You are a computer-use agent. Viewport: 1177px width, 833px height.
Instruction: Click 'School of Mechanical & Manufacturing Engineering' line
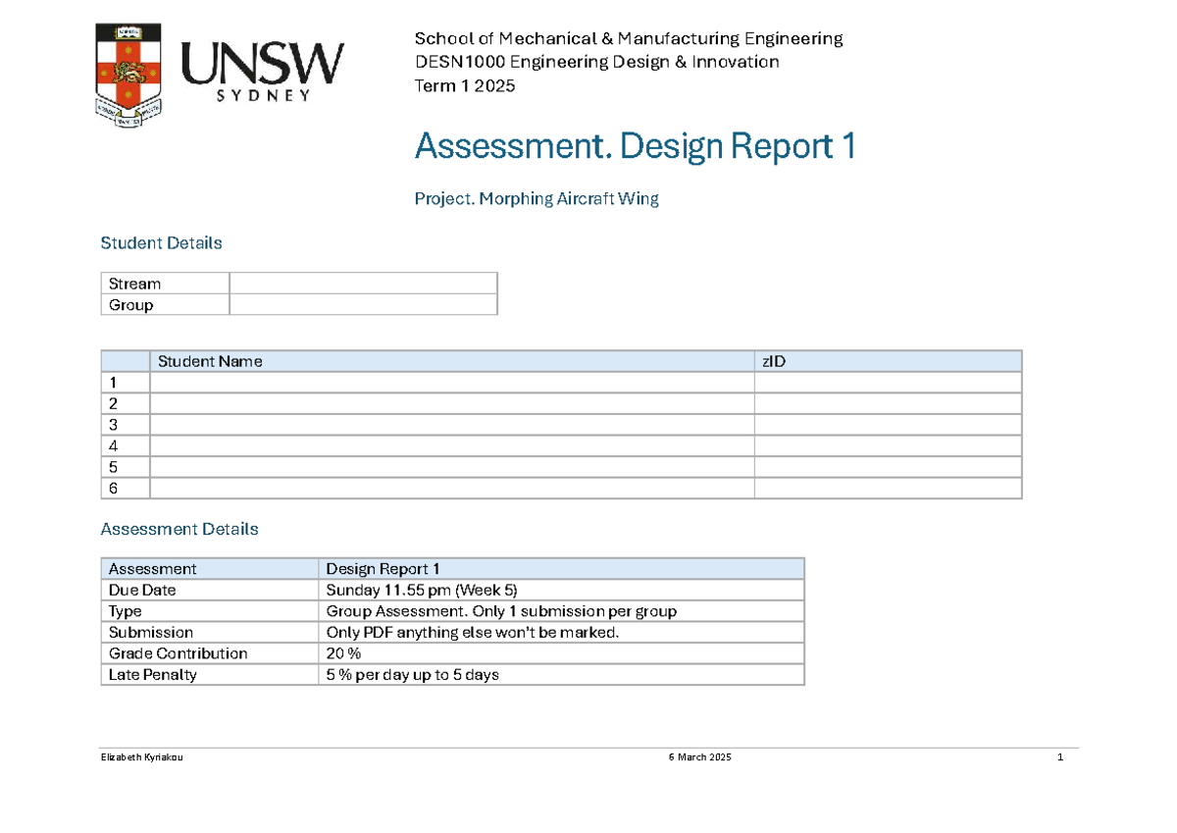point(629,39)
